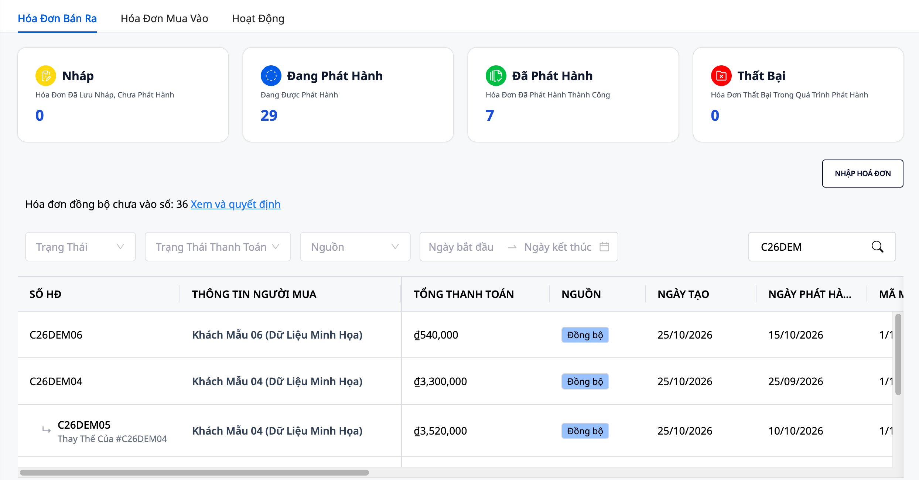Viewport: 919px width, 480px height.
Task: Click the 25/09/2026 issue date
Action: coord(796,381)
